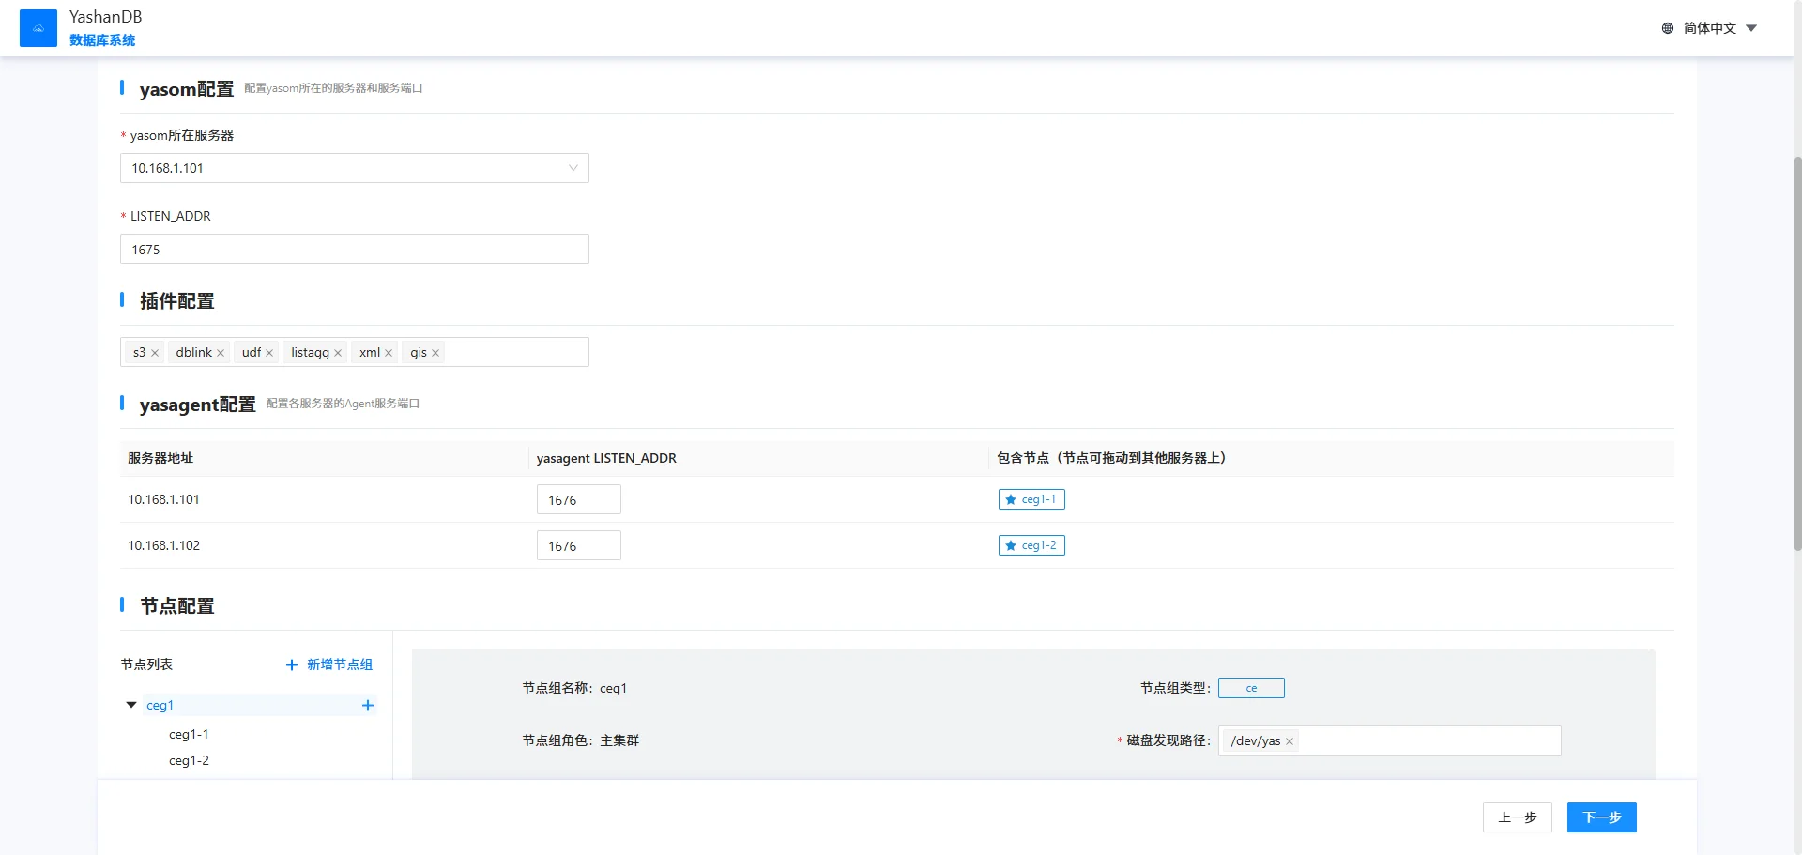Remove the udf plugin tag
The height and width of the screenshot is (855, 1802).
point(269,353)
